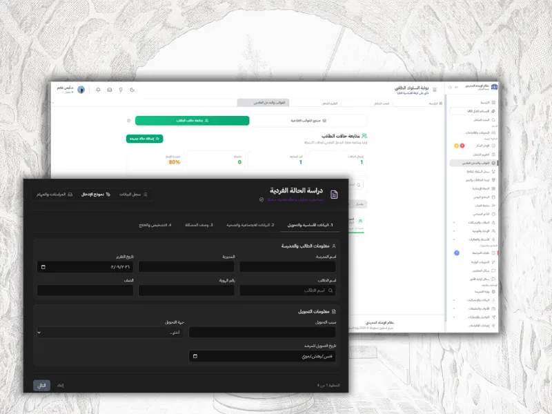This screenshot has height=414, width=552.
Task: Toggle dark mode moon icon in background window
Action: 132,90
